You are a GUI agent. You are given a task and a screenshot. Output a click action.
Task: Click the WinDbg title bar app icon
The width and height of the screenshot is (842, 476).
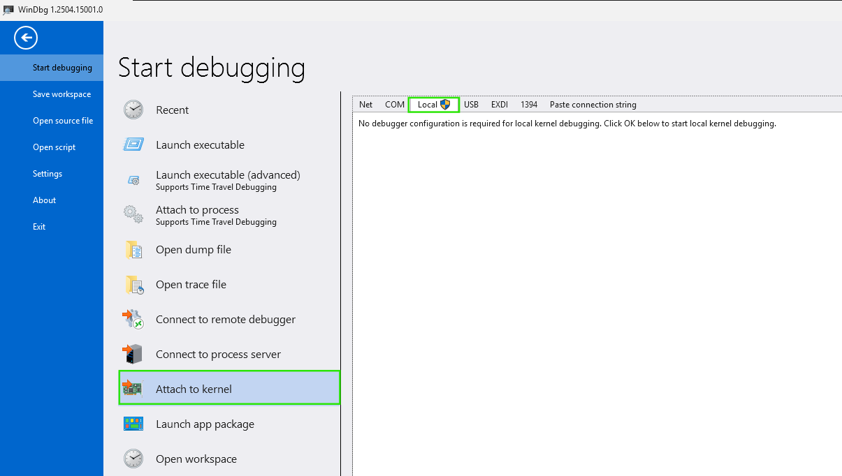[x=8, y=10]
